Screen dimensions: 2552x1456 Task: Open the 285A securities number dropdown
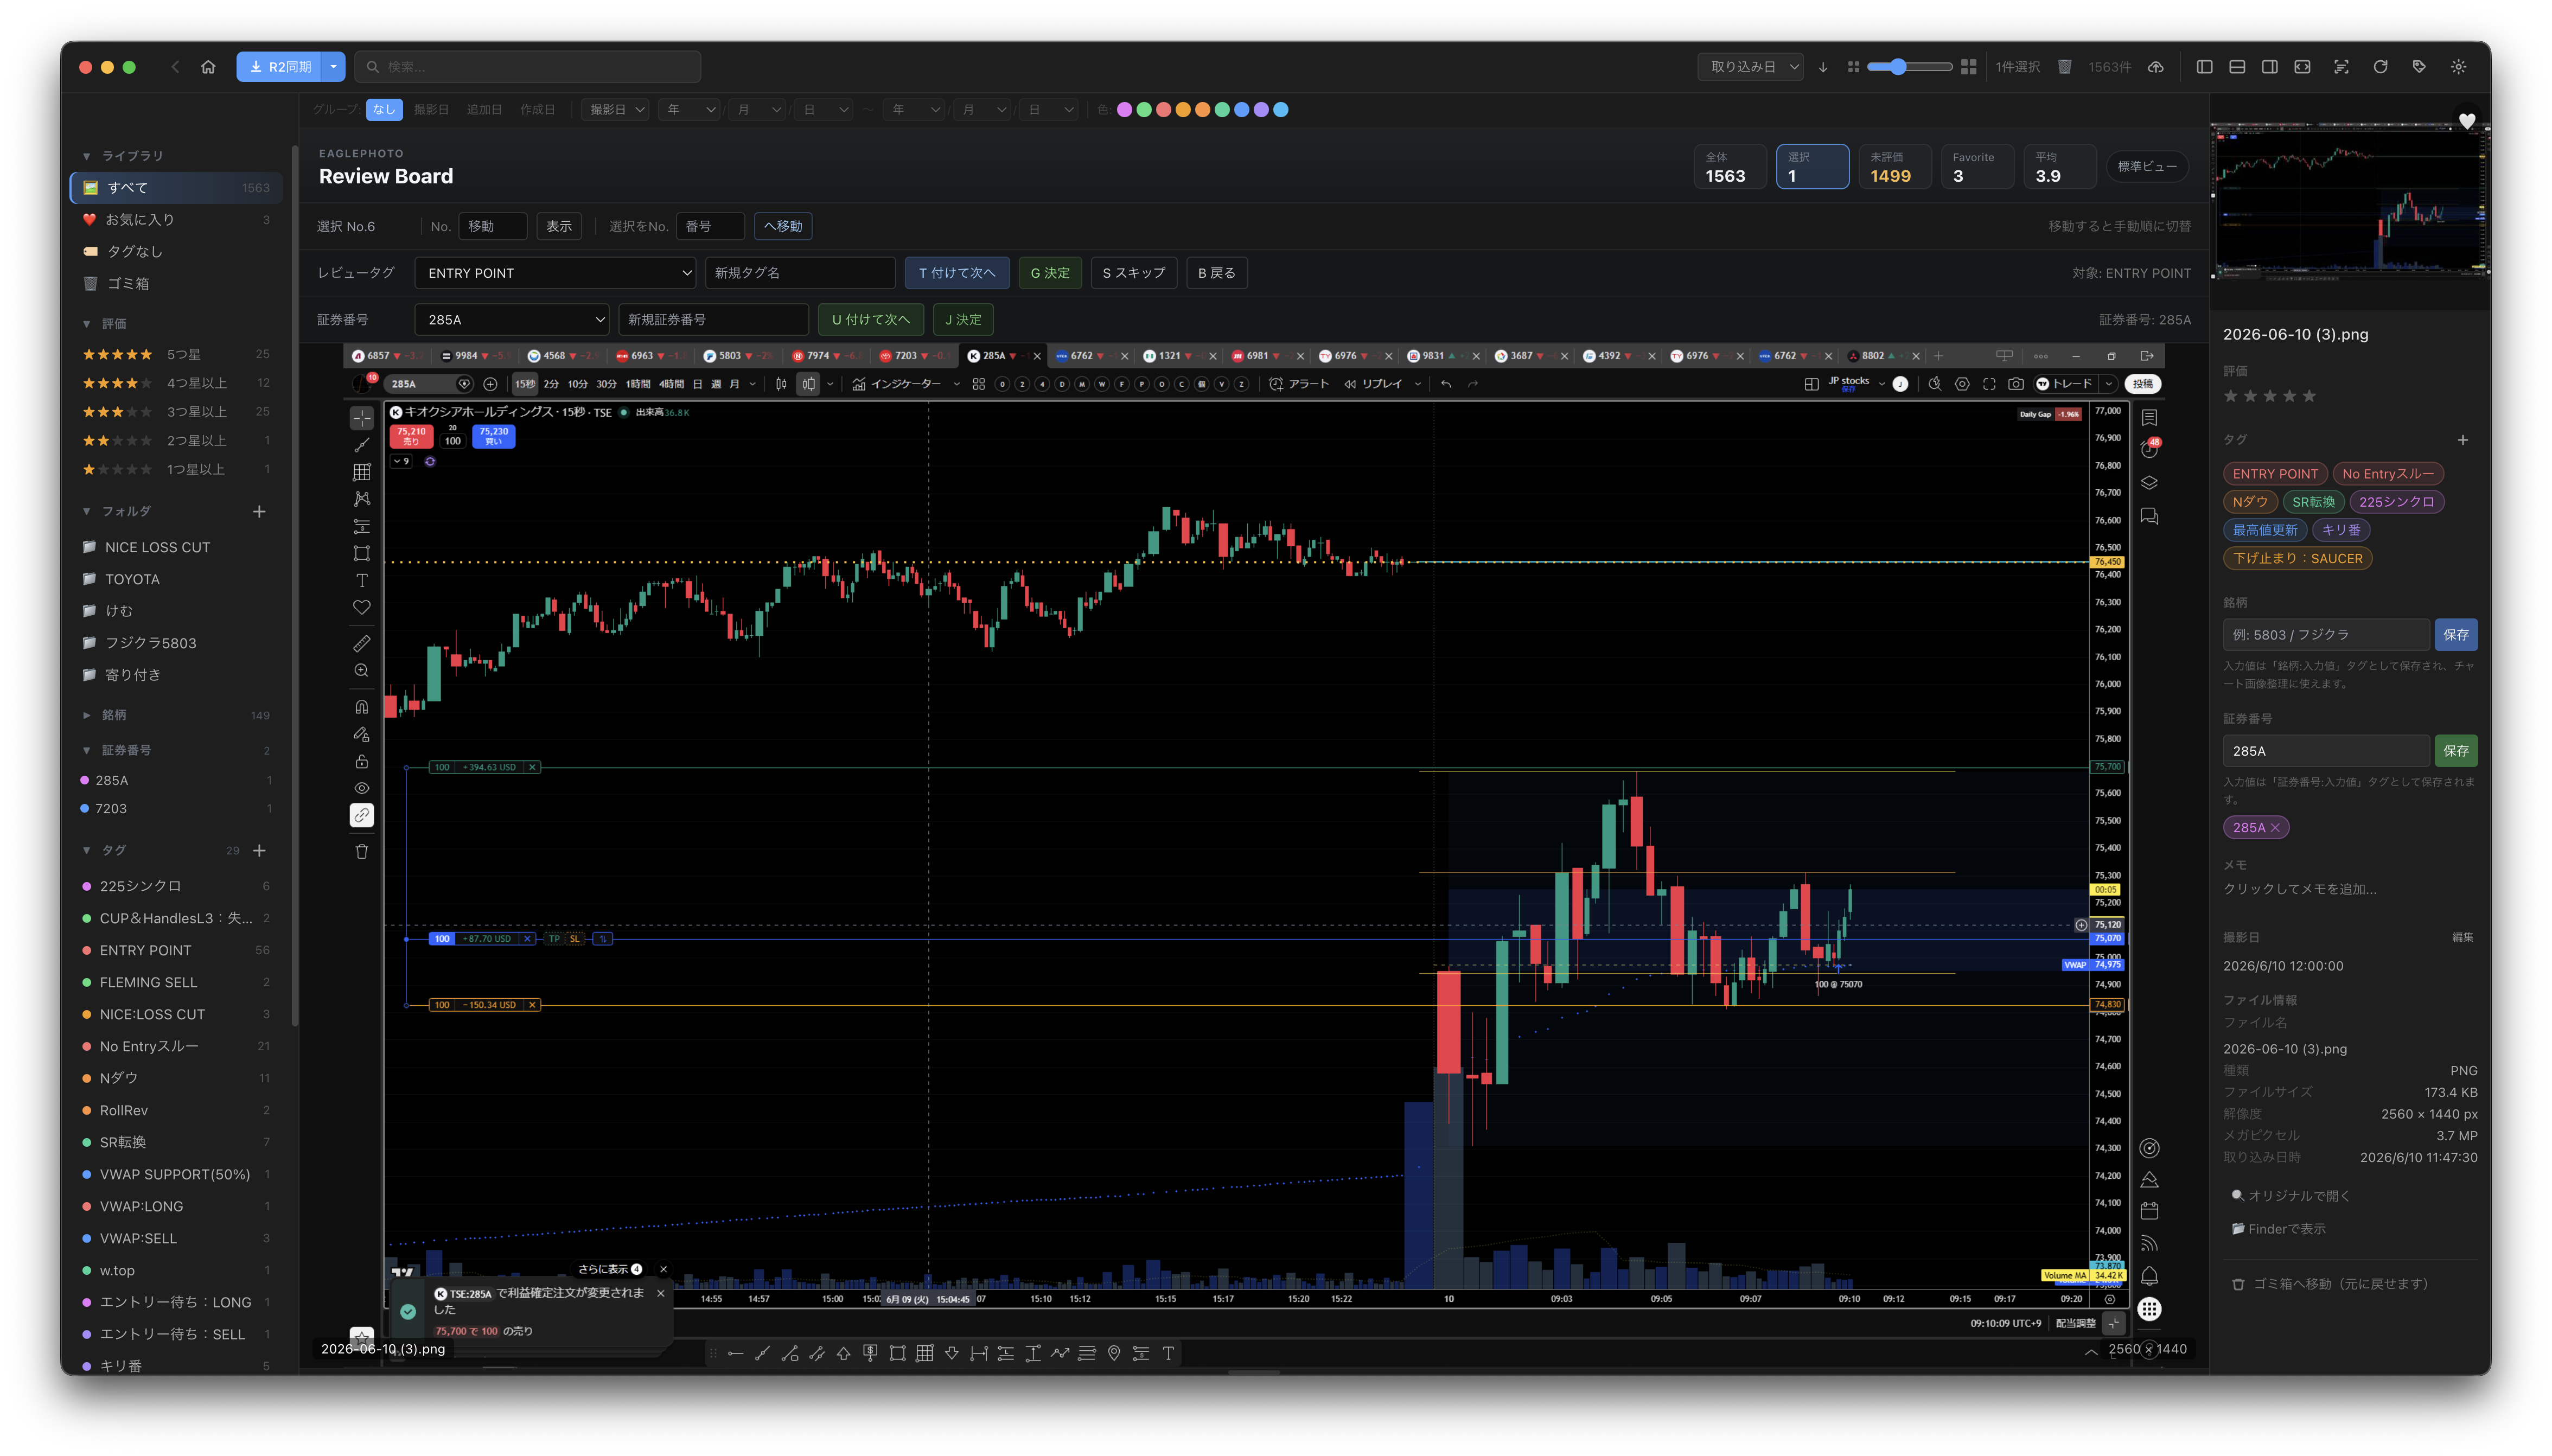pos(512,320)
